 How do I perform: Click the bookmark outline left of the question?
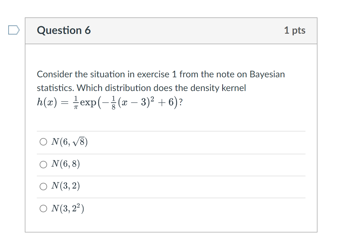(x=14, y=30)
